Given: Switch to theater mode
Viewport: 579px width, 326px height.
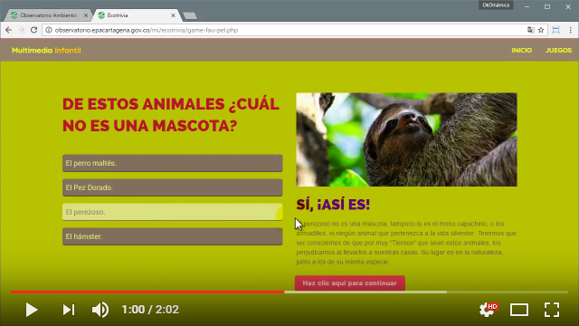Looking at the screenshot, I should 519,310.
